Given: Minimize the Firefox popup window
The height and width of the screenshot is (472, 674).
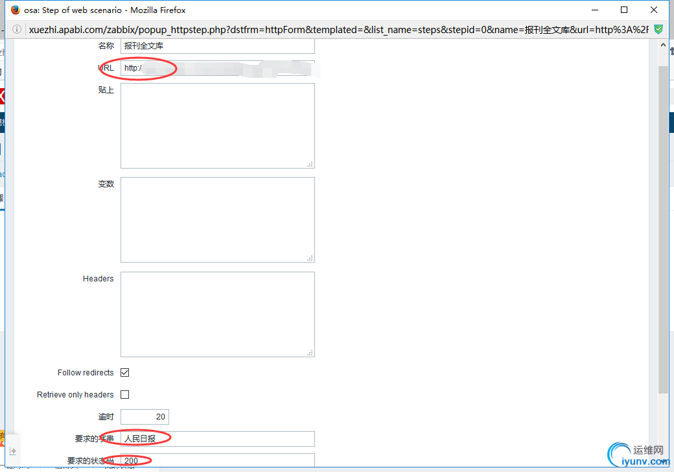Looking at the screenshot, I should click(x=595, y=10).
